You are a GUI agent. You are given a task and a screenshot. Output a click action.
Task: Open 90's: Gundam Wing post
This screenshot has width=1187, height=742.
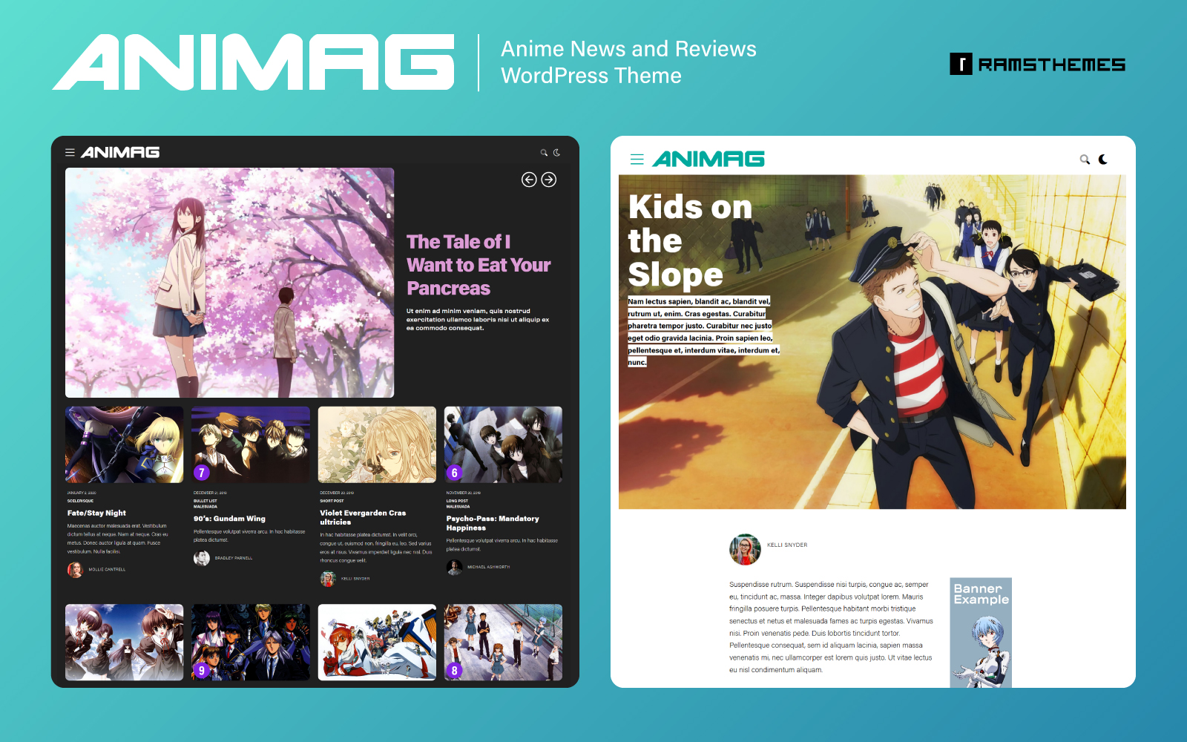(x=229, y=519)
